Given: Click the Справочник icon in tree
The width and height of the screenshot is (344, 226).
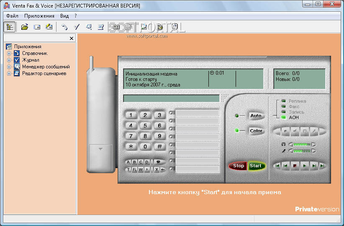Looking at the screenshot, I should tap(17, 53).
